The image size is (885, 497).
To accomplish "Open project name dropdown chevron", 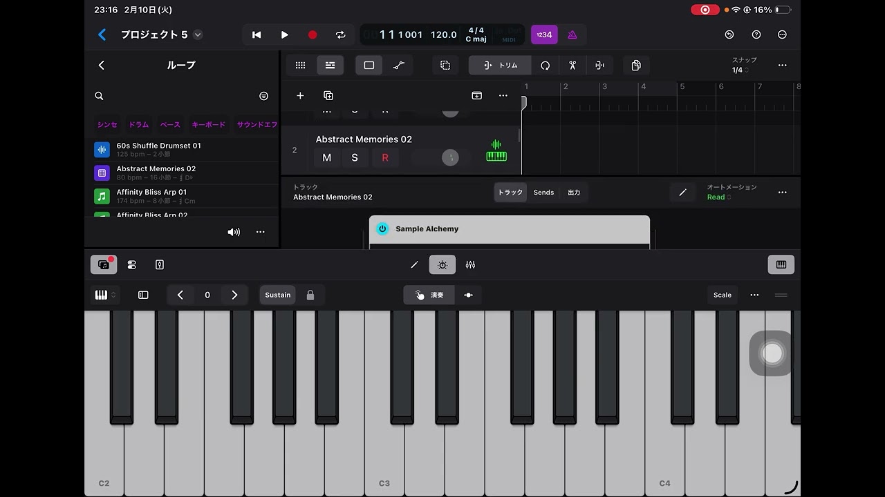I will click(x=198, y=35).
